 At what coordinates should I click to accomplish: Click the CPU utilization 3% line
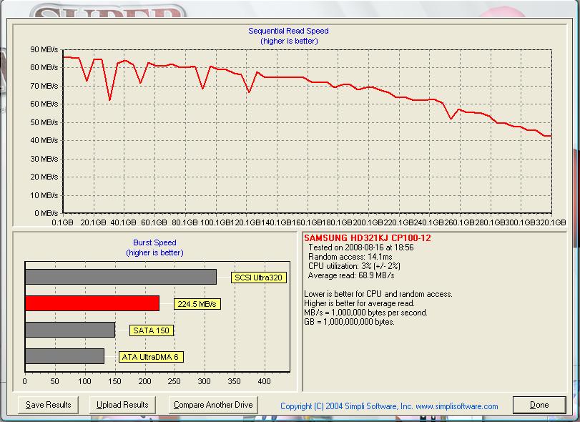(354, 265)
